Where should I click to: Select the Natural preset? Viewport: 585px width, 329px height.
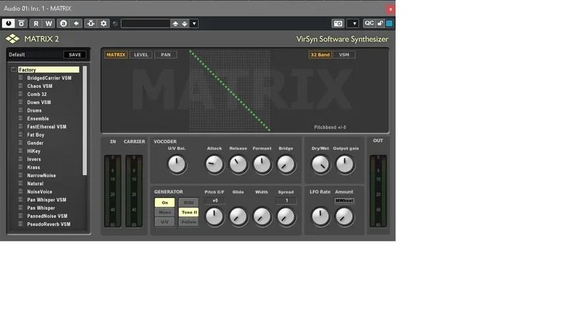[x=35, y=184]
